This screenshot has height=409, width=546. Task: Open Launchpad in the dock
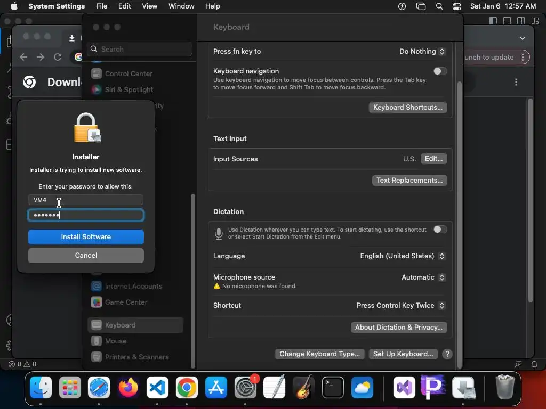(70, 388)
